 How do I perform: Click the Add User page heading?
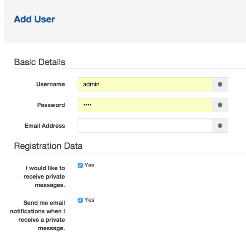coord(35,19)
